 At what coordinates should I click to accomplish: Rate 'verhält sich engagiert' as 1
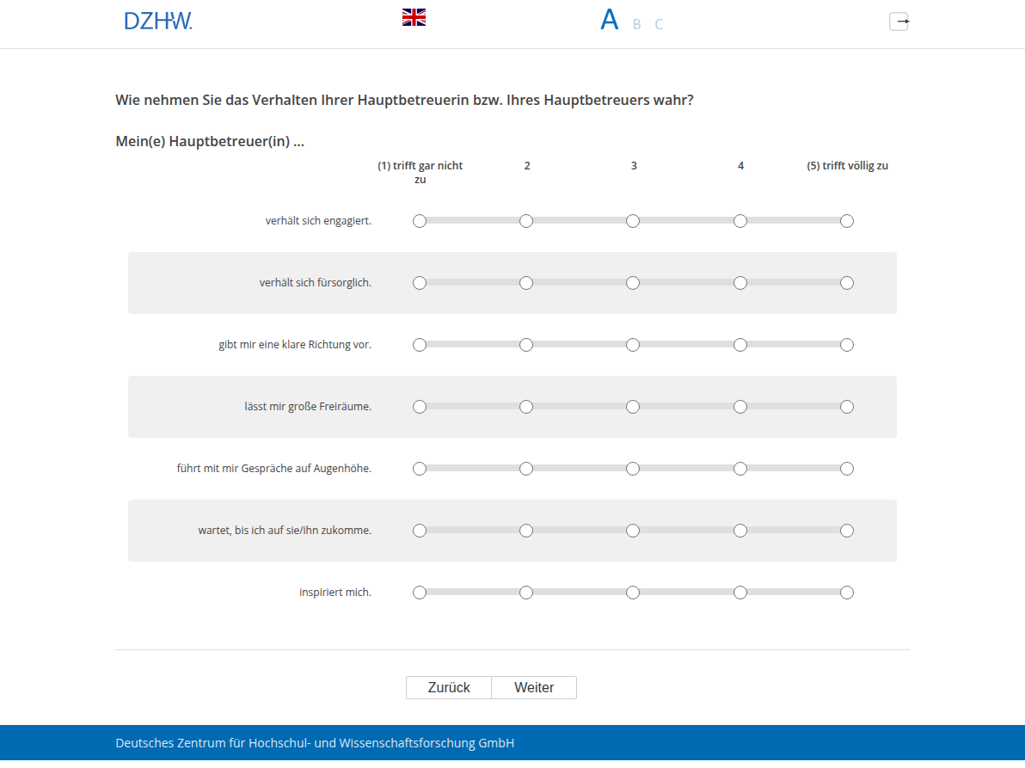pos(420,221)
